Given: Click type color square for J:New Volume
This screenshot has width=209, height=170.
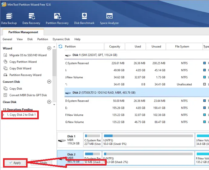Looking at the screenshot, I should pyautogui.click(x=204, y=77).
